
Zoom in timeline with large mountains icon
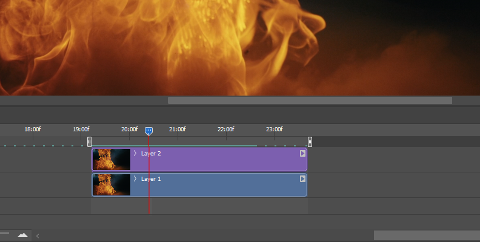(x=23, y=235)
